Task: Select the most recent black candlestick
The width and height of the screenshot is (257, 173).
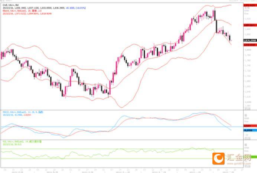Action: pos(230,38)
